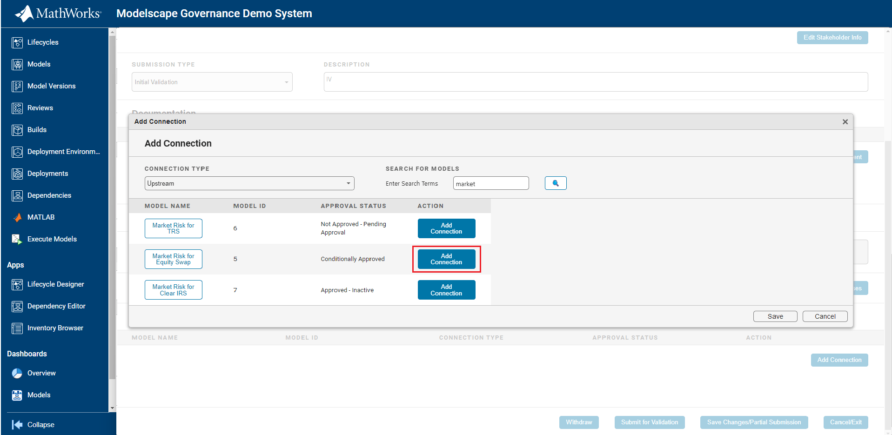
Task: Open the Dependencies view
Action: click(49, 195)
